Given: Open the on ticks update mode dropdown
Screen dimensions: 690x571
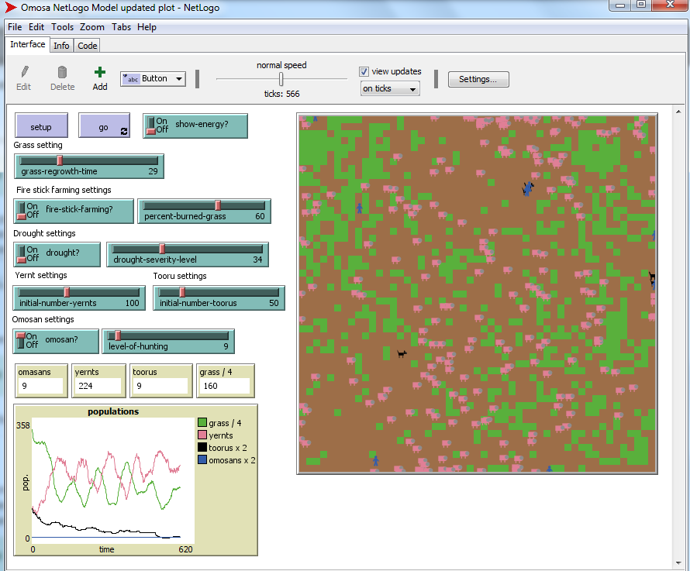Looking at the screenshot, I should pos(390,88).
